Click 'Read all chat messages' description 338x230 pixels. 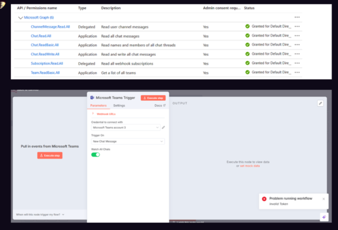[120, 36]
